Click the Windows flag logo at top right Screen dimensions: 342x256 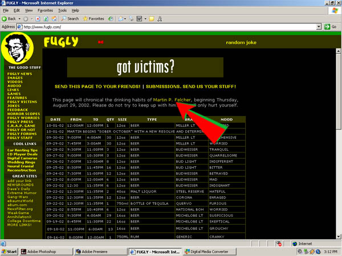coord(335,10)
